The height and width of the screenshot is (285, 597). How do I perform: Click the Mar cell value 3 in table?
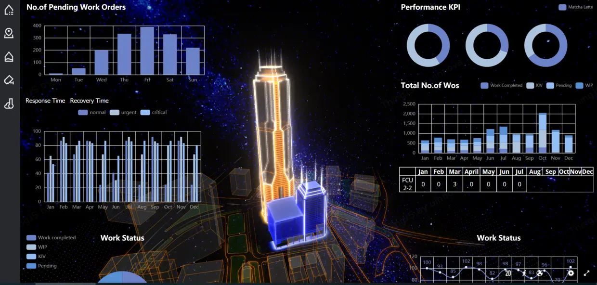pos(455,184)
